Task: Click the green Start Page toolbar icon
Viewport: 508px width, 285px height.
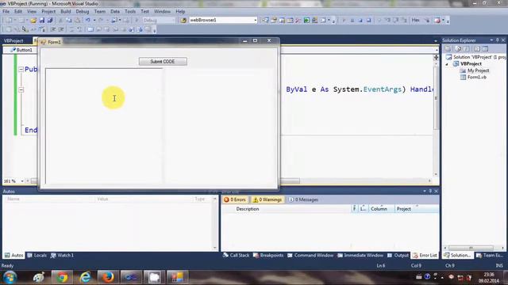Action: tap(306, 20)
